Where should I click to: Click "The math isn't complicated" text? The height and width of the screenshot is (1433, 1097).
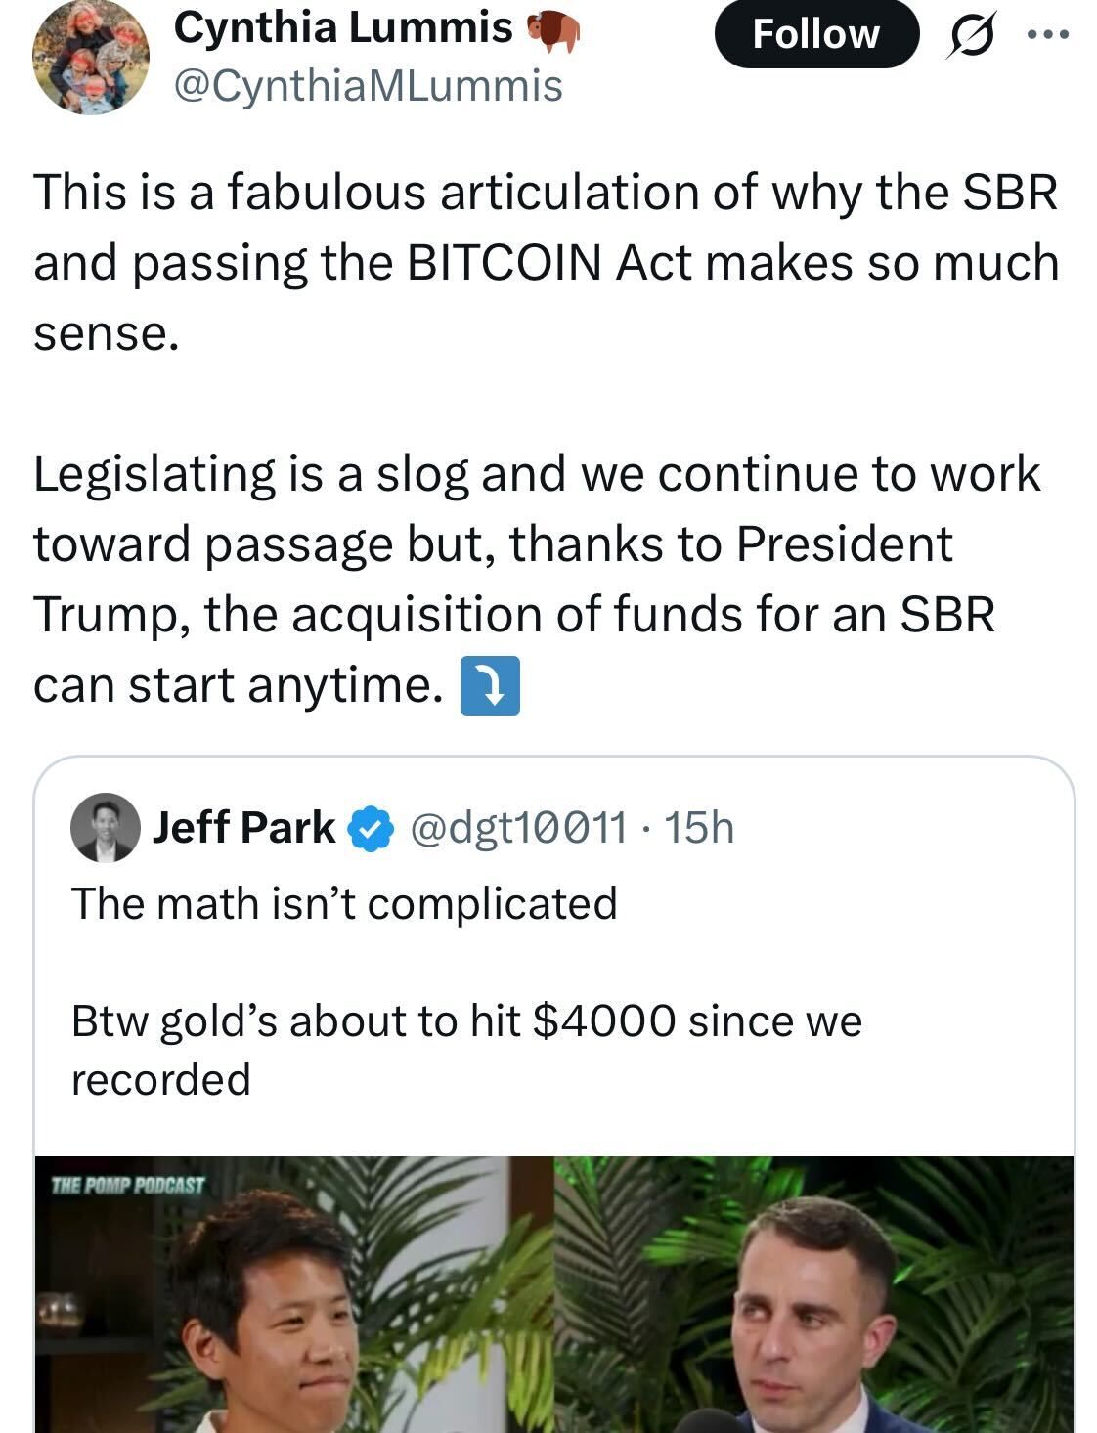(344, 903)
